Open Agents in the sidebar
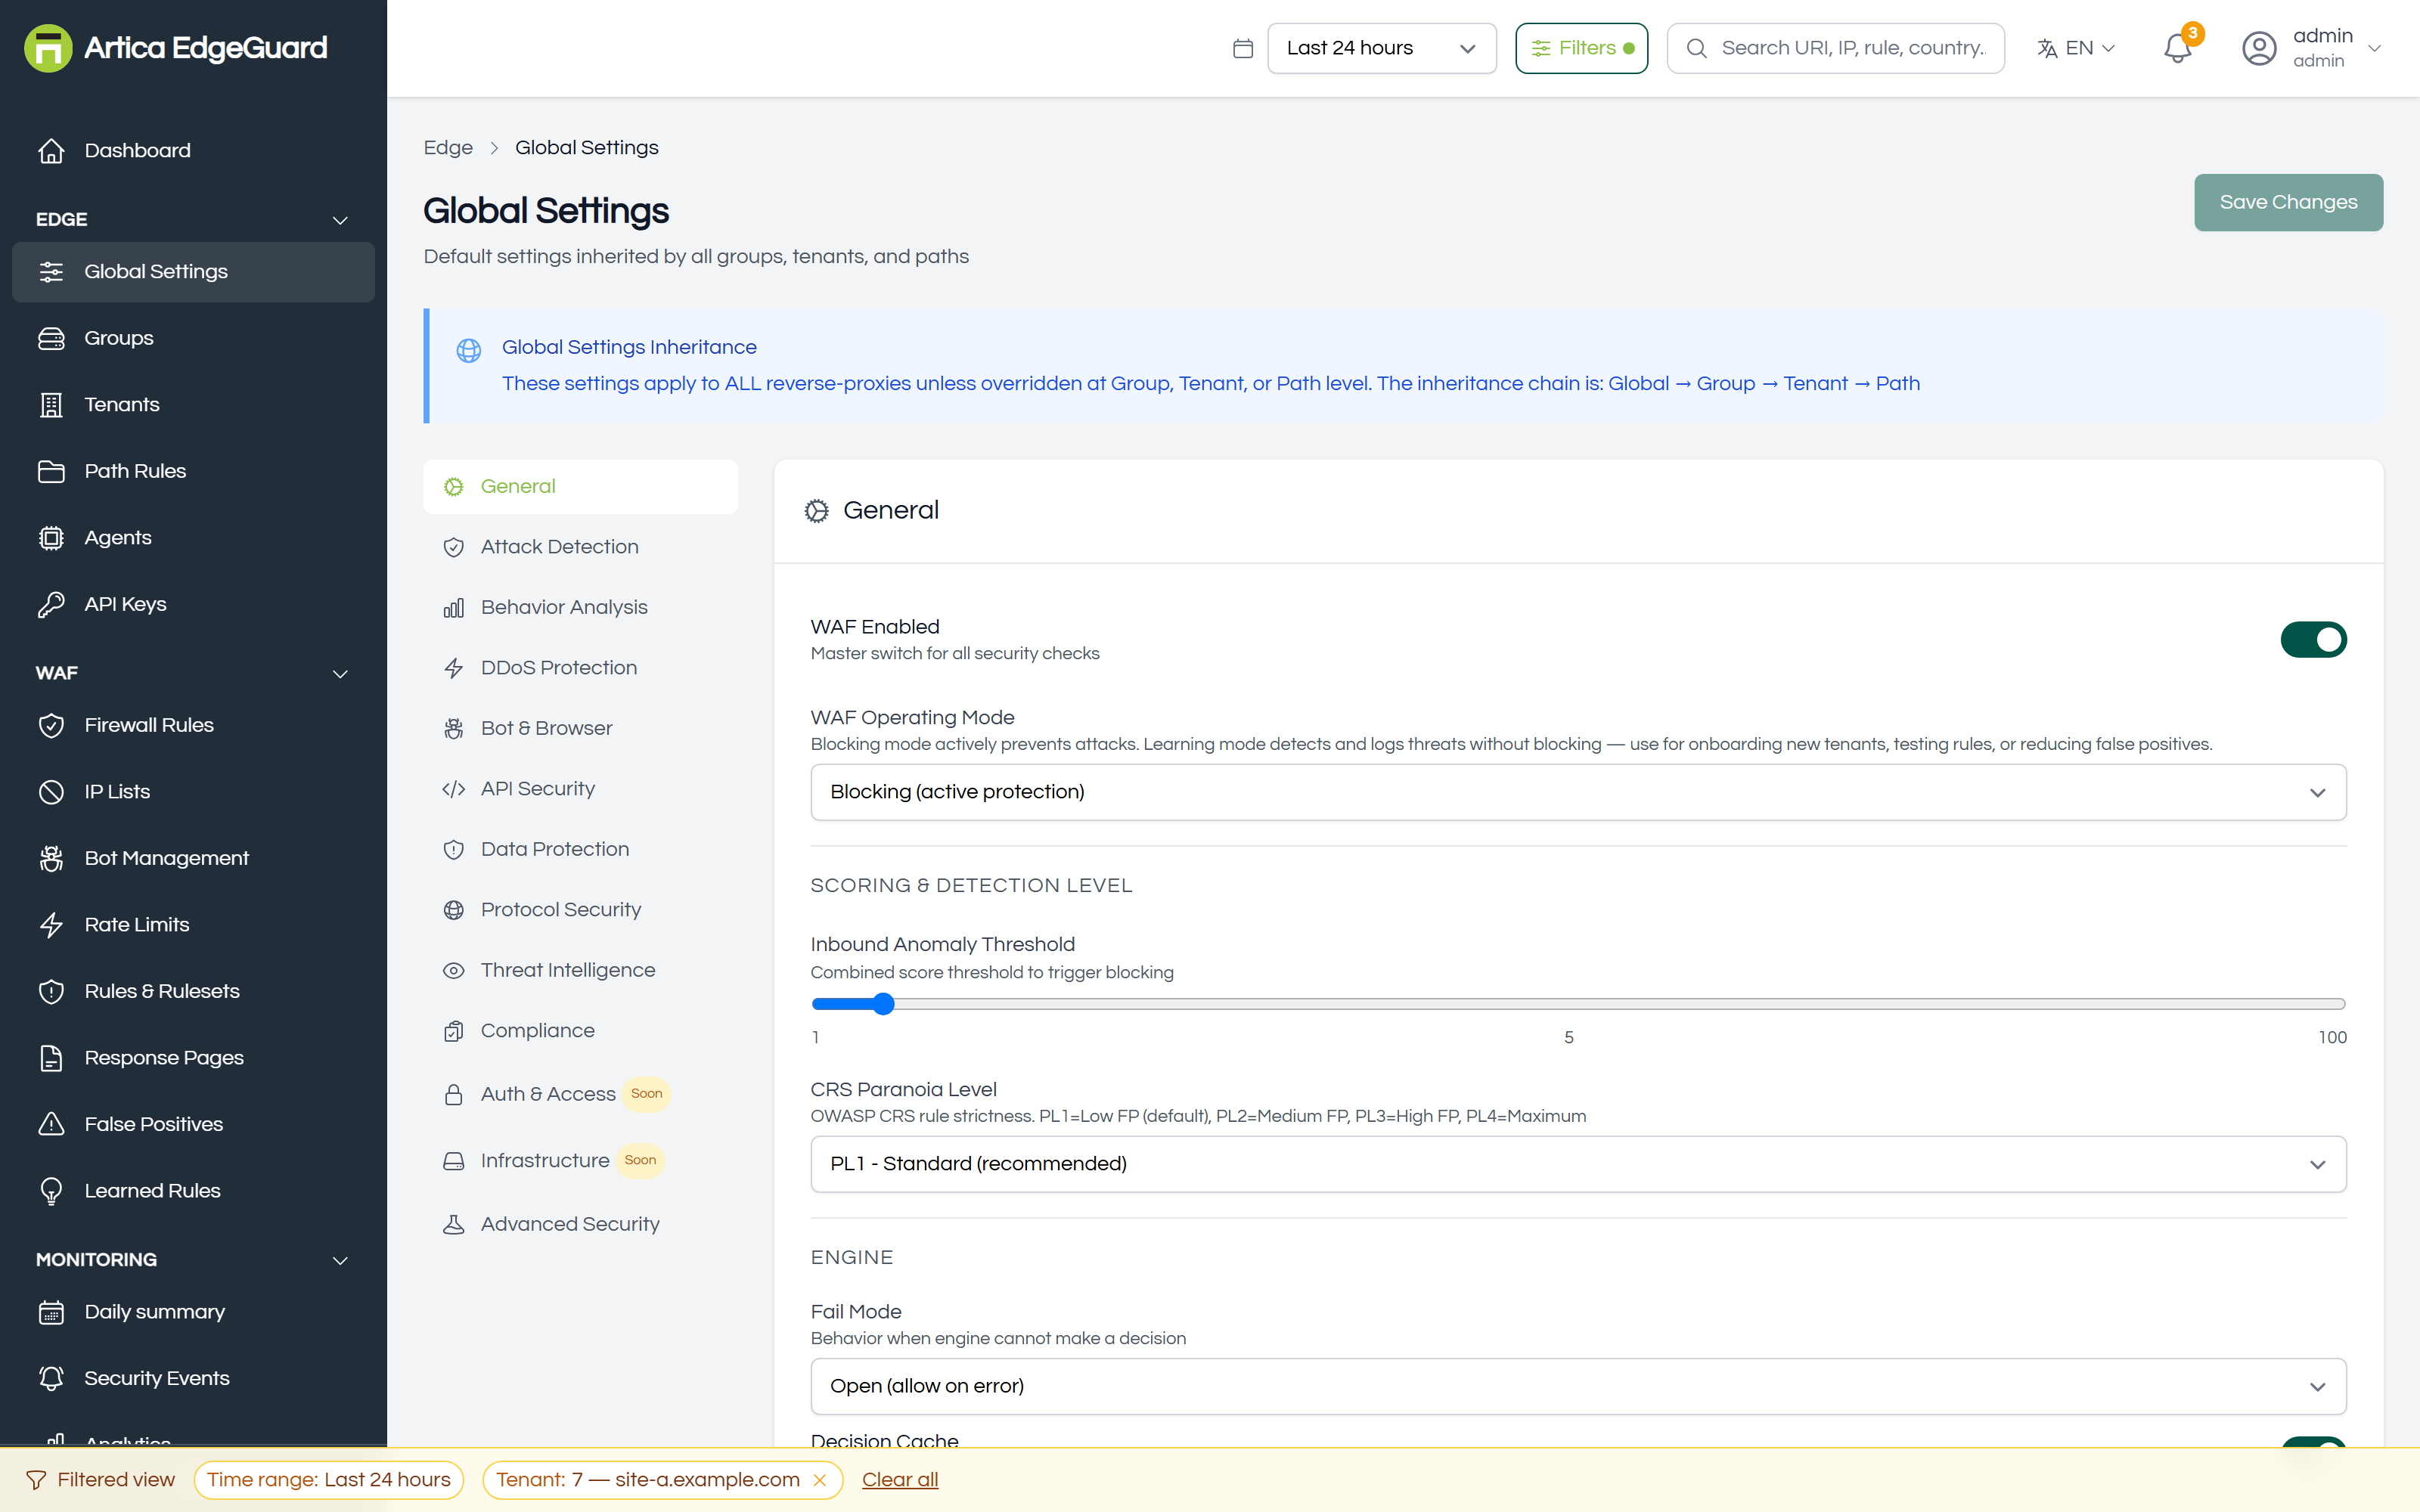Screen dimensions: 2420x1512 193,537
